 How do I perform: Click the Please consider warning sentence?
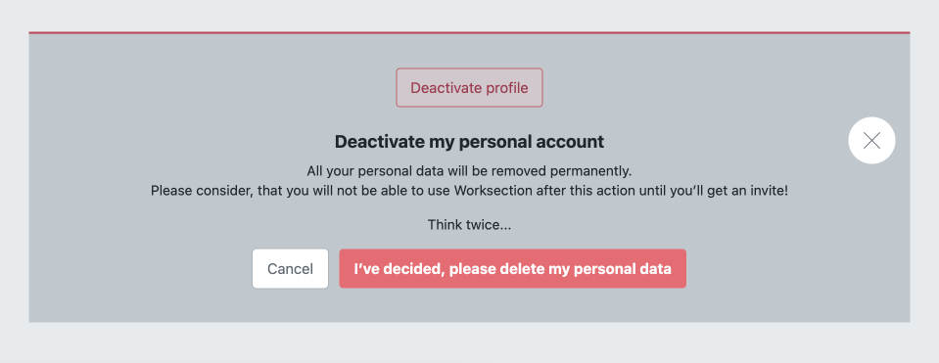[x=469, y=192]
